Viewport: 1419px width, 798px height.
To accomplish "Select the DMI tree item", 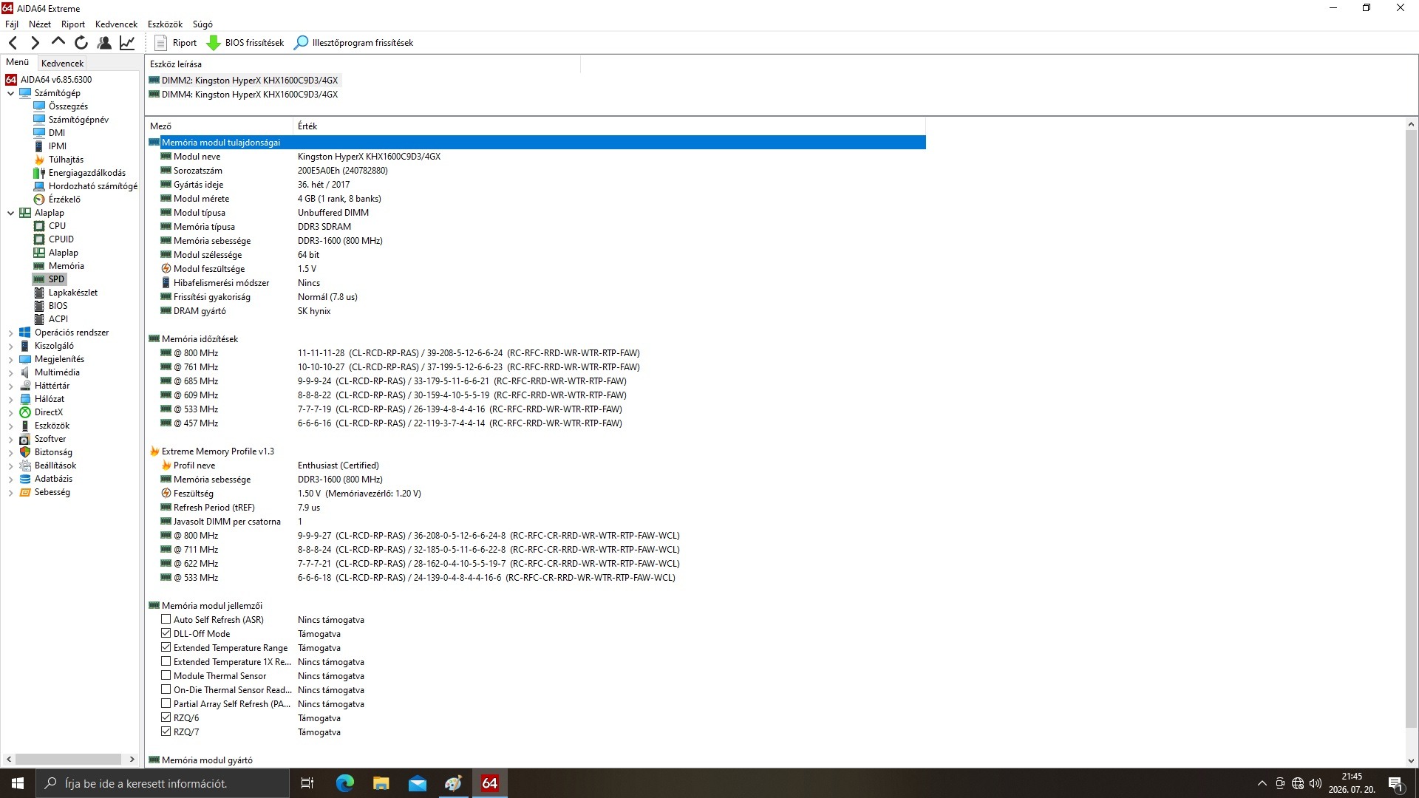I will click(x=57, y=133).
